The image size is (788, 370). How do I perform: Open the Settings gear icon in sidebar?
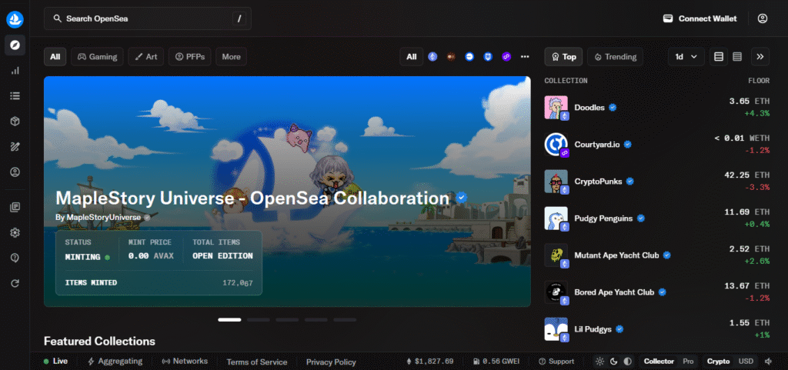(15, 232)
